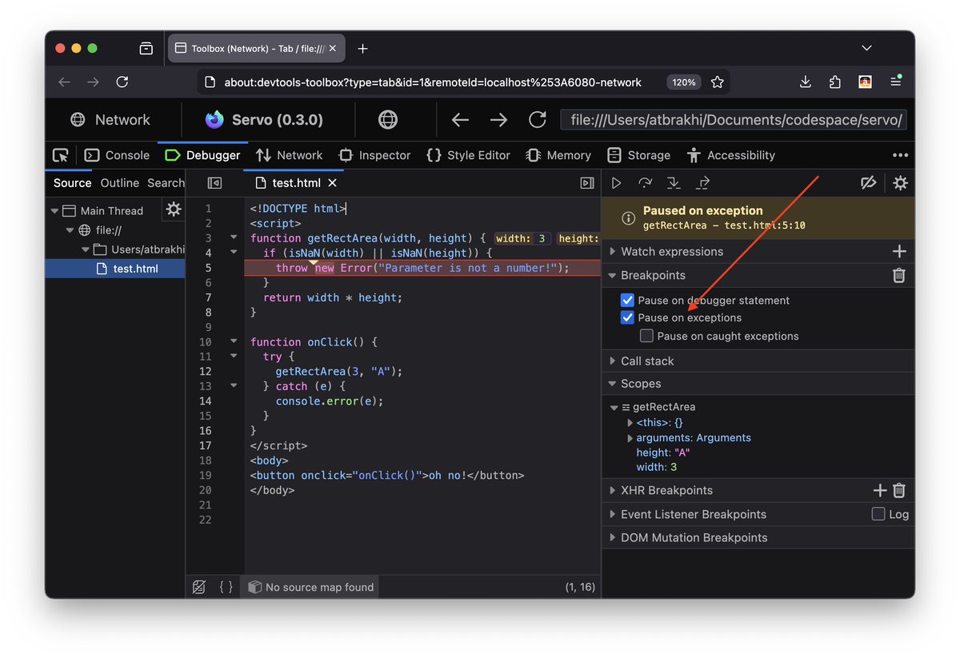Switch to the Outline sidebar tab
This screenshot has width=960, height=658.
(x=120, y=183)
